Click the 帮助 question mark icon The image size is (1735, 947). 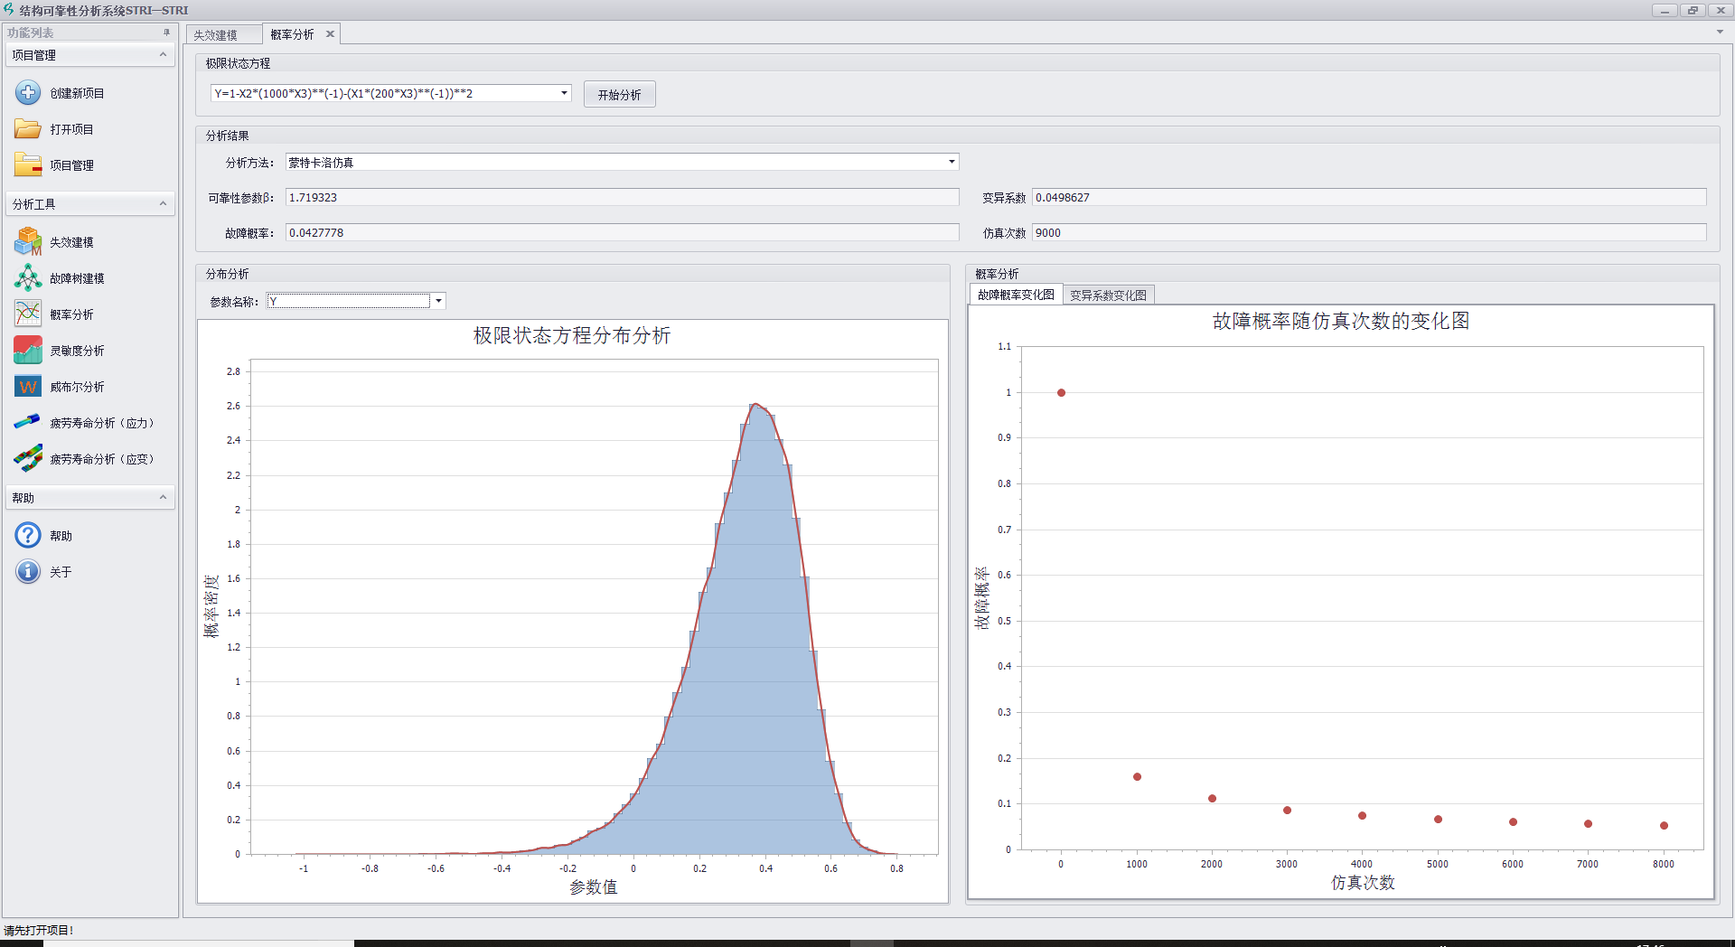click(x=28, y=536)
